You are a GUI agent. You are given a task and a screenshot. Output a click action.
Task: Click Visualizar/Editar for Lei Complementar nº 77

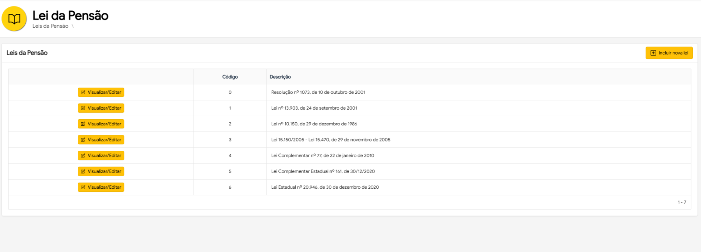tap(101, 156)
